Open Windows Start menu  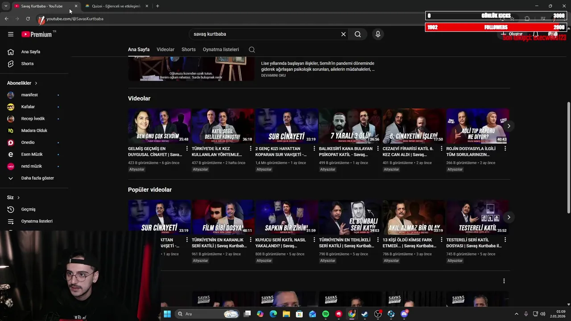point(167,314)
